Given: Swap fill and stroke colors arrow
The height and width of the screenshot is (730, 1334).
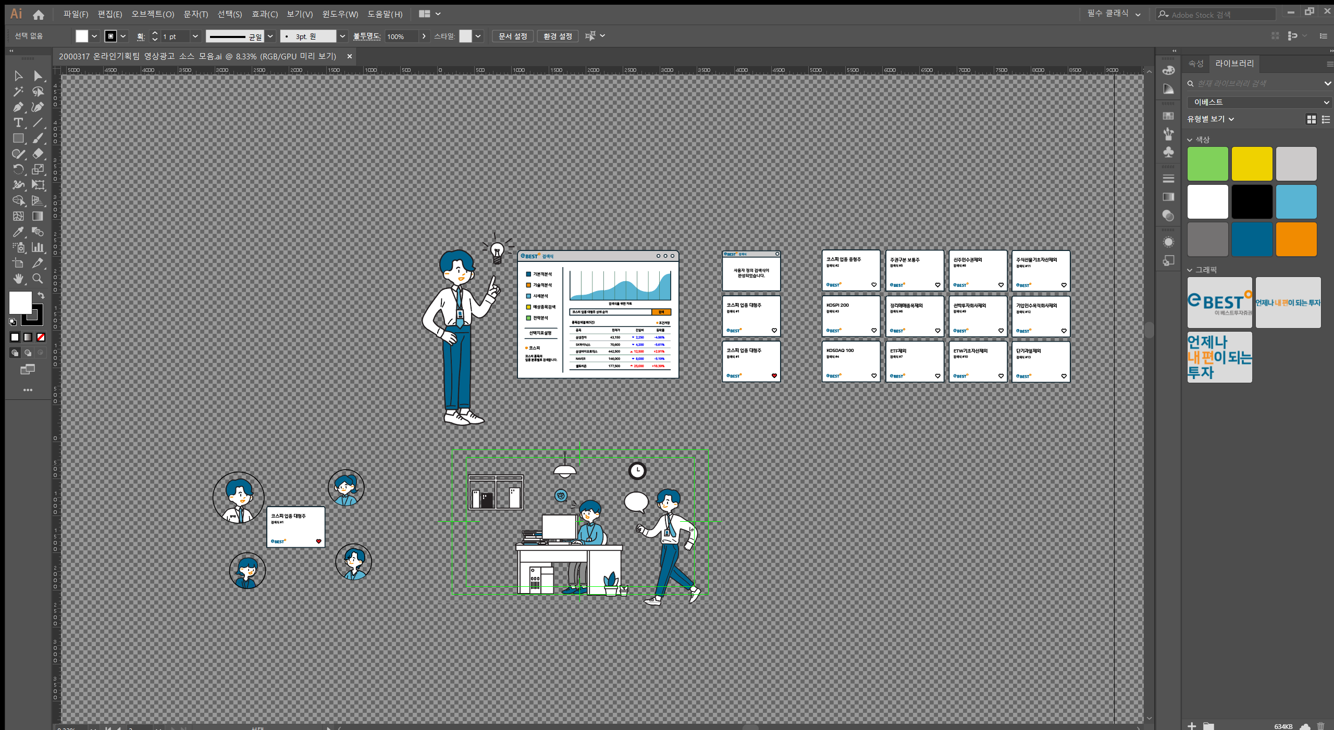Looking at the screenshot, I should [x=41, y=295].
